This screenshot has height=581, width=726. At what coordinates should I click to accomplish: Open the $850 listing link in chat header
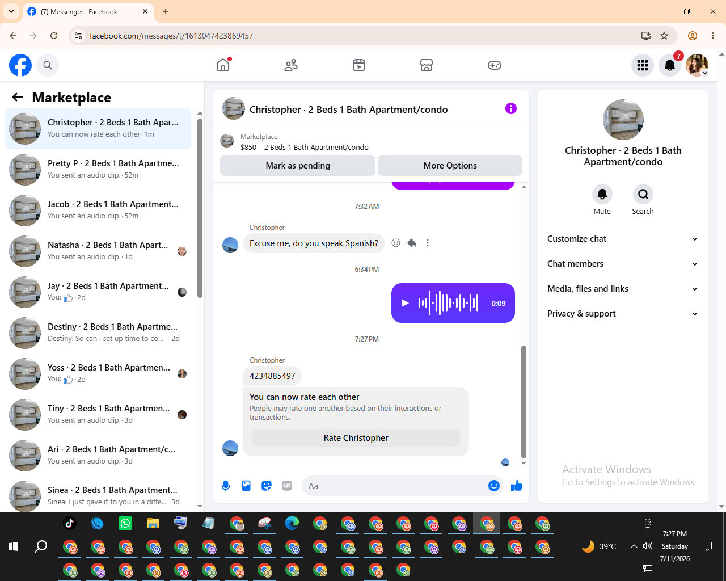304,147
